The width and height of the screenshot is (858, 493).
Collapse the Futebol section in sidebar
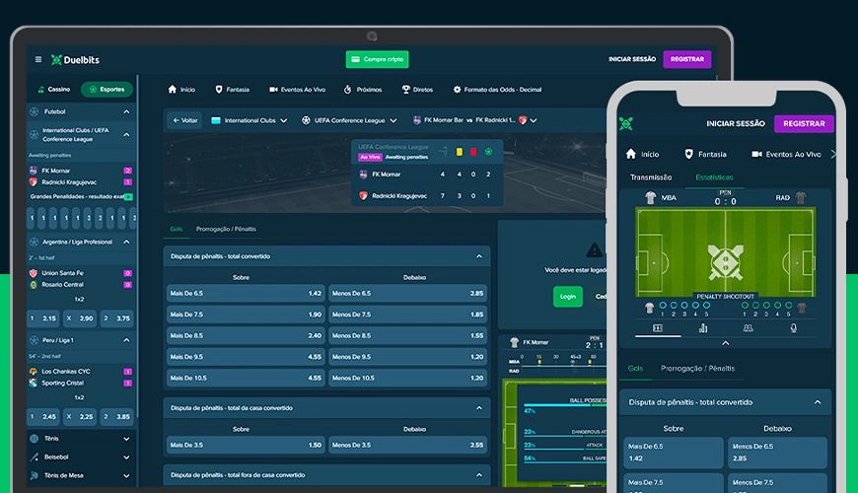click(126, 111)
